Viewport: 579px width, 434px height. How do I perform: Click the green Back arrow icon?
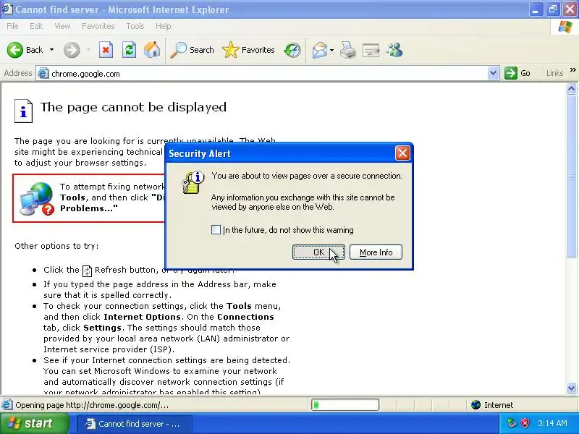point(15,50)
